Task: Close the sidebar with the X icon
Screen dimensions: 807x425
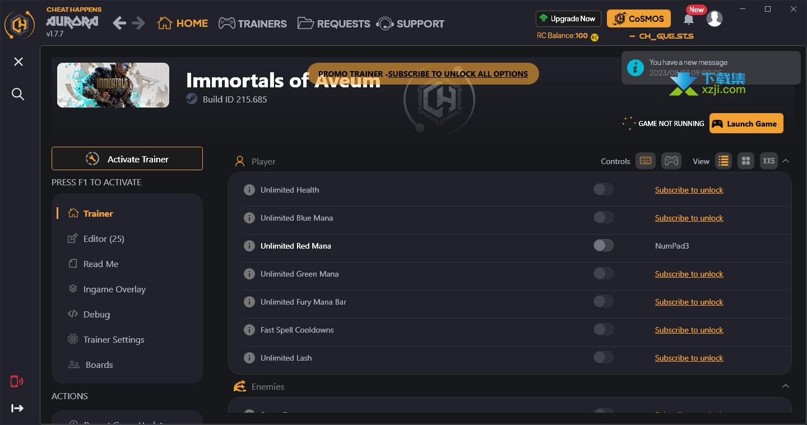Action: 18,62
